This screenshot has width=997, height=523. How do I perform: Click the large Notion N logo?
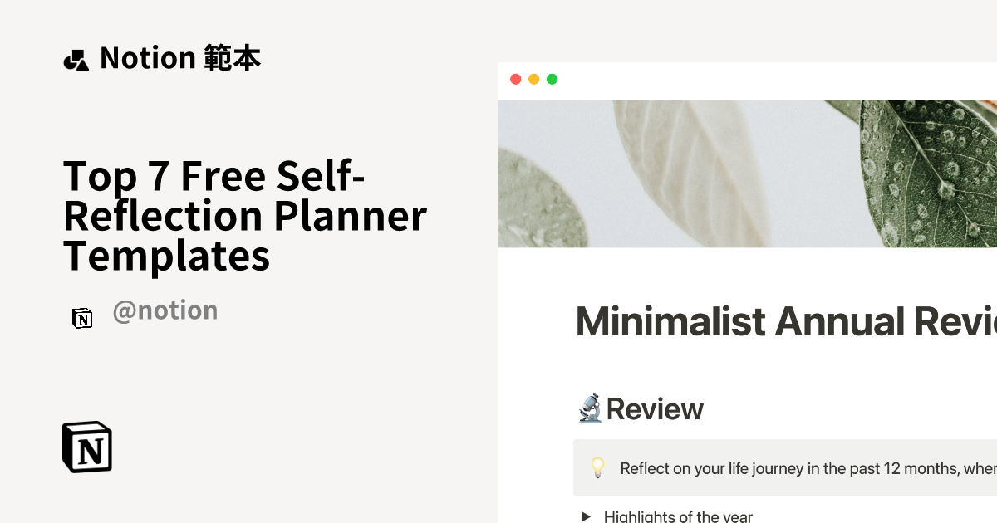point(86,447)
